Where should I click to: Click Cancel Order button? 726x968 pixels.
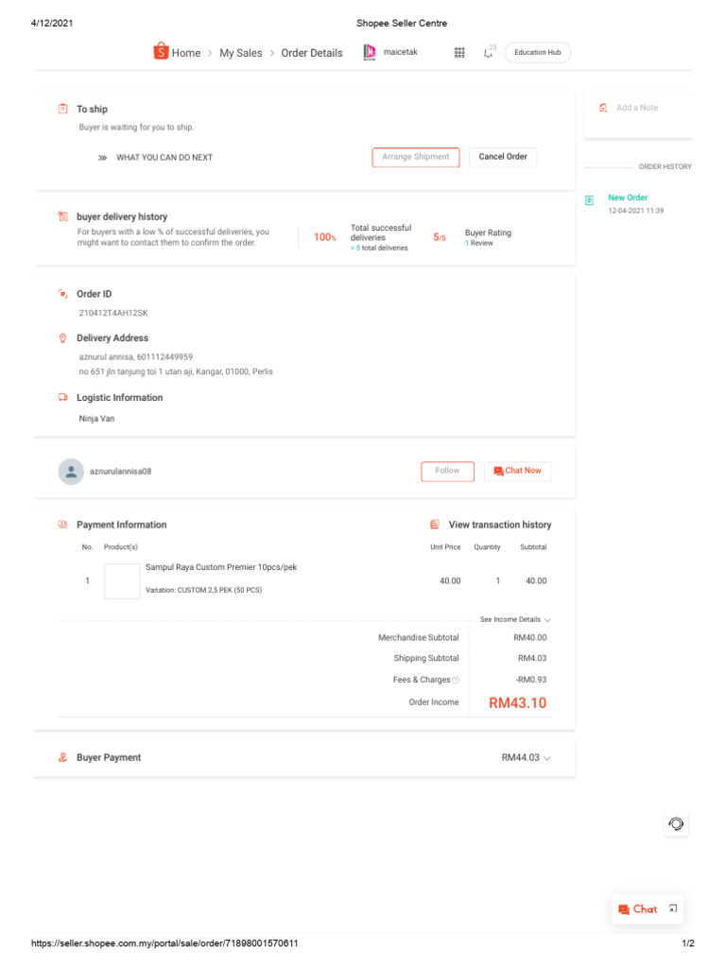coord(503,157)
